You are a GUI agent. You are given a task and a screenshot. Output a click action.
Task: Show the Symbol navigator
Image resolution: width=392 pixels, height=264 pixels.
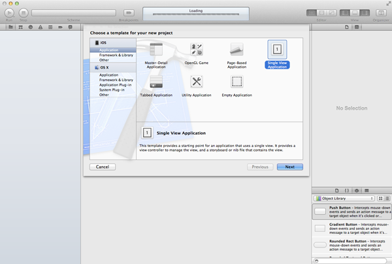[20, 27]
